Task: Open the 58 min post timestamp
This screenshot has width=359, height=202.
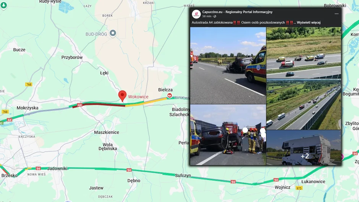Action: pos(207,16)
